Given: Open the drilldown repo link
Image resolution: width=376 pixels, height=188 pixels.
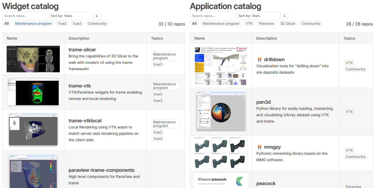Looking at the screenshot, I should 274,59.
